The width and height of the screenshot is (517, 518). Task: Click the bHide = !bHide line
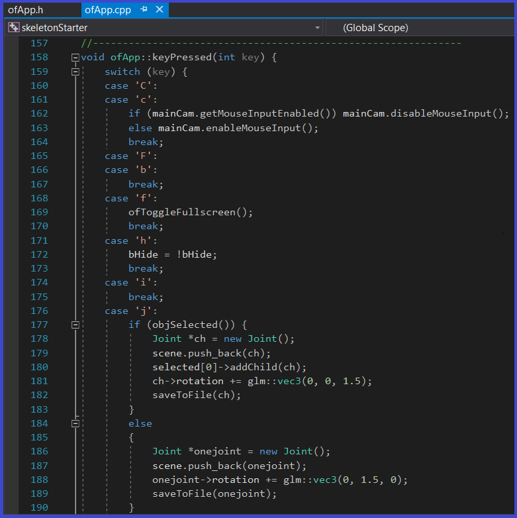tap(172, 255)
